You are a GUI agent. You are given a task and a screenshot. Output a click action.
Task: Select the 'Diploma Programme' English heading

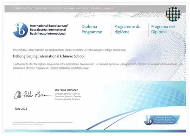92,29
